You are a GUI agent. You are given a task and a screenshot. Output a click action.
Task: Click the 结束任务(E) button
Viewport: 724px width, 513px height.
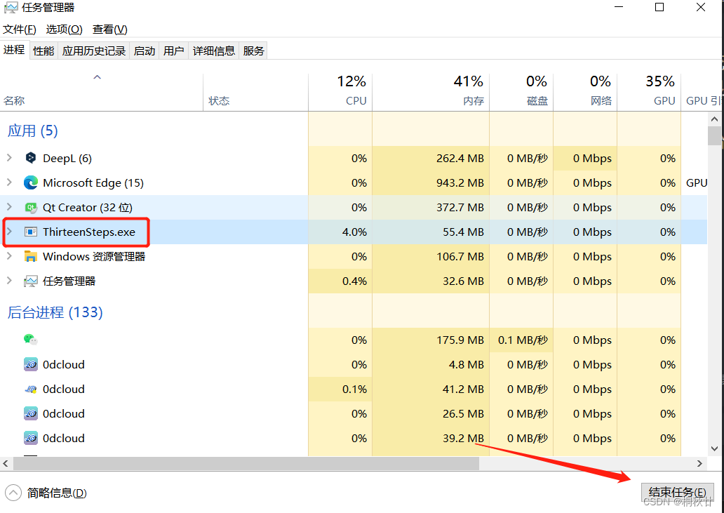pos(678,492)
